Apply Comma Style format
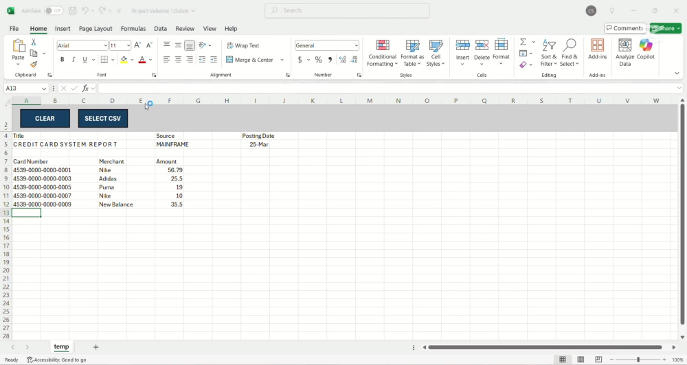 (330, 60)
